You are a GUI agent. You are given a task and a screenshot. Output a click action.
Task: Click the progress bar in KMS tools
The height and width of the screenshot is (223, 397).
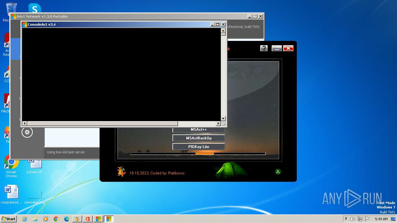pyautogui.click(x=198, y=153)
